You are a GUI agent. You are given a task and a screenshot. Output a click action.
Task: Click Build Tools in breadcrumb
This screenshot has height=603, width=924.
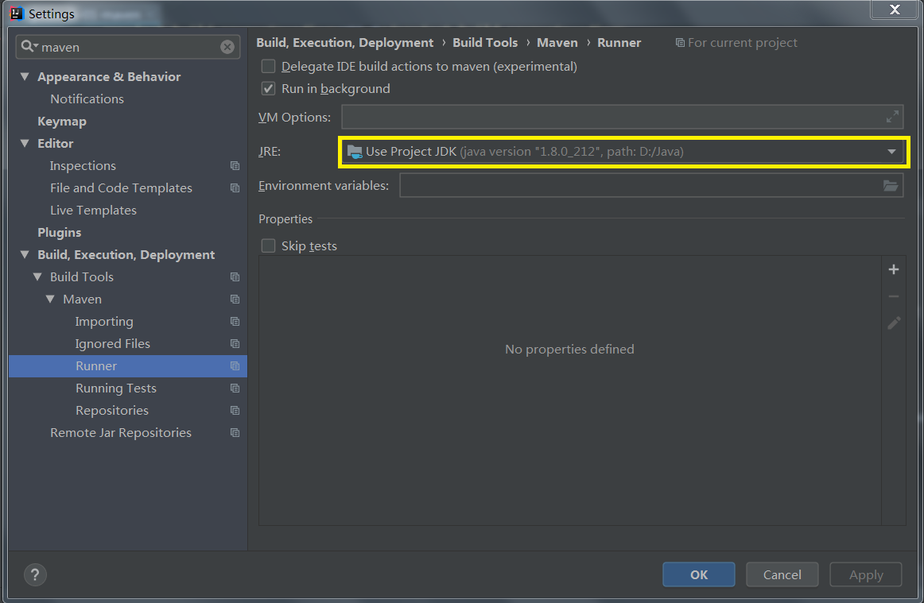click(x=485, y=43)
